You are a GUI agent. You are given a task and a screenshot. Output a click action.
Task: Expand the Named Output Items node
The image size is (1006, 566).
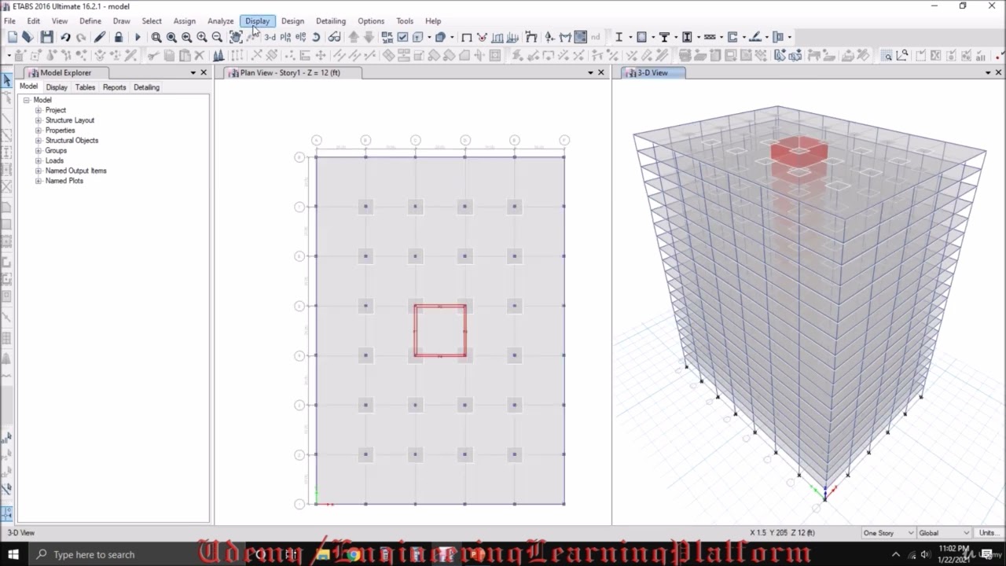point(38,171)
